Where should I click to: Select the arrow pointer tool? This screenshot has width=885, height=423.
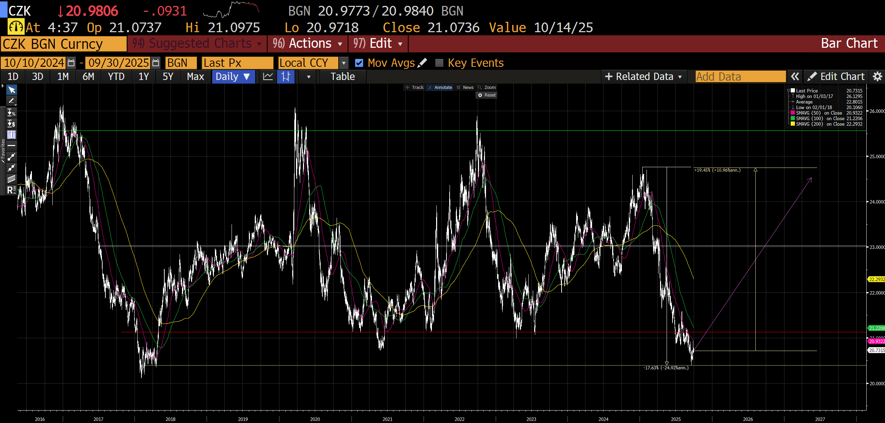(x=11, y=90)
